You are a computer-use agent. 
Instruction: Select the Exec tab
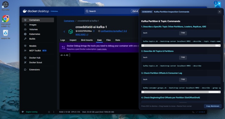pyautogui.click(x=99, y=40)
